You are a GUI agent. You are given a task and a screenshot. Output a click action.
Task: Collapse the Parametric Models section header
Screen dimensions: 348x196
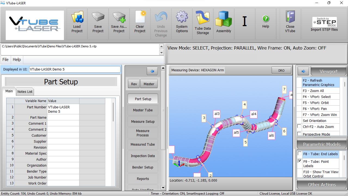[x=322, y=144]
